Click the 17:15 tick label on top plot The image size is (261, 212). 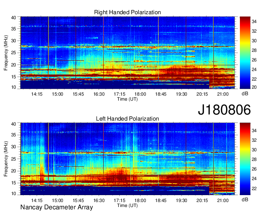(x=119, y=94)
